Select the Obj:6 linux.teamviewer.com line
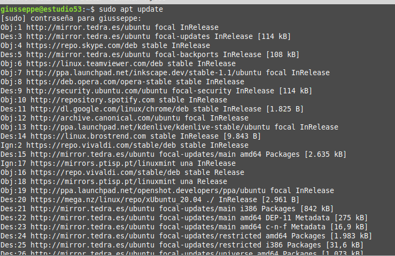The width and height of the screenshot is (395, 256). (x=118, y=63)
